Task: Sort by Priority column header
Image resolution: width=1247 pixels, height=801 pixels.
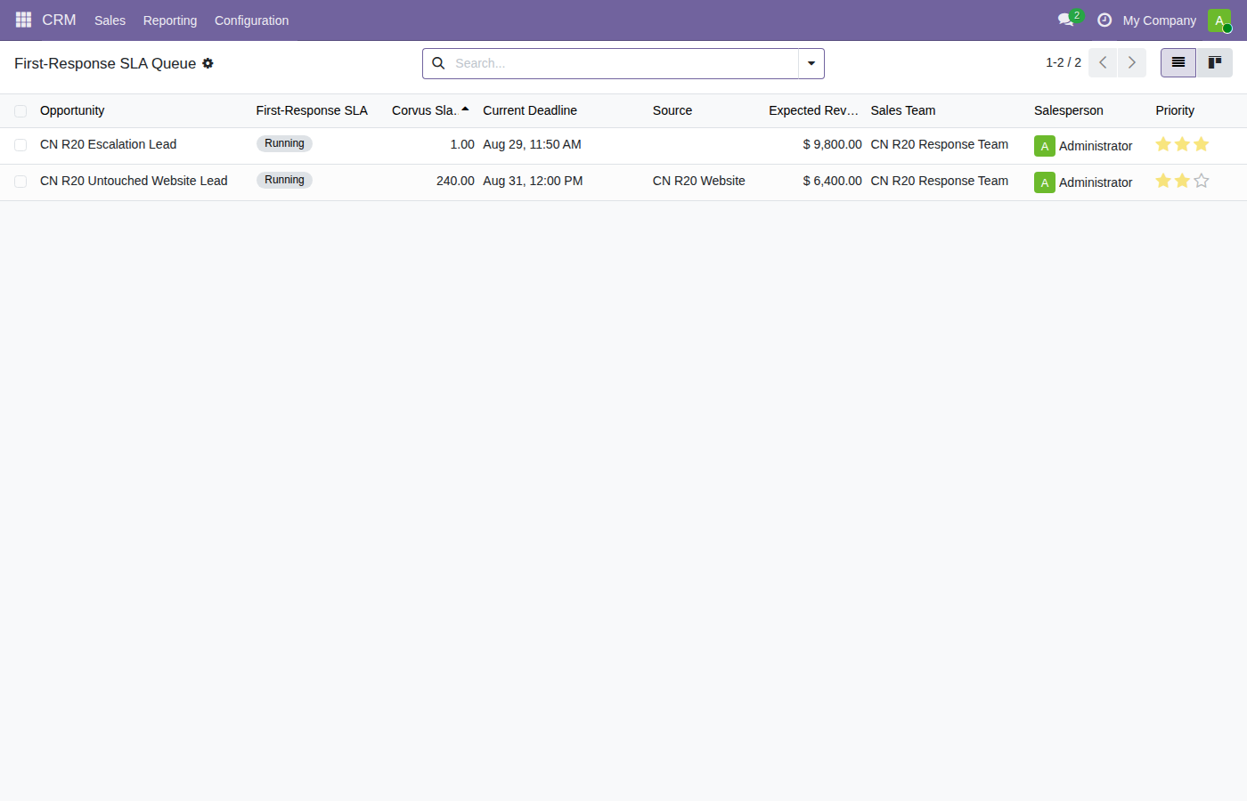Action: pyautogui.click(x=1175, y=110)
